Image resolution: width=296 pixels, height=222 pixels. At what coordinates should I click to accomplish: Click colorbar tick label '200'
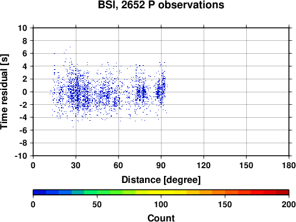click(x=289, y=204)
